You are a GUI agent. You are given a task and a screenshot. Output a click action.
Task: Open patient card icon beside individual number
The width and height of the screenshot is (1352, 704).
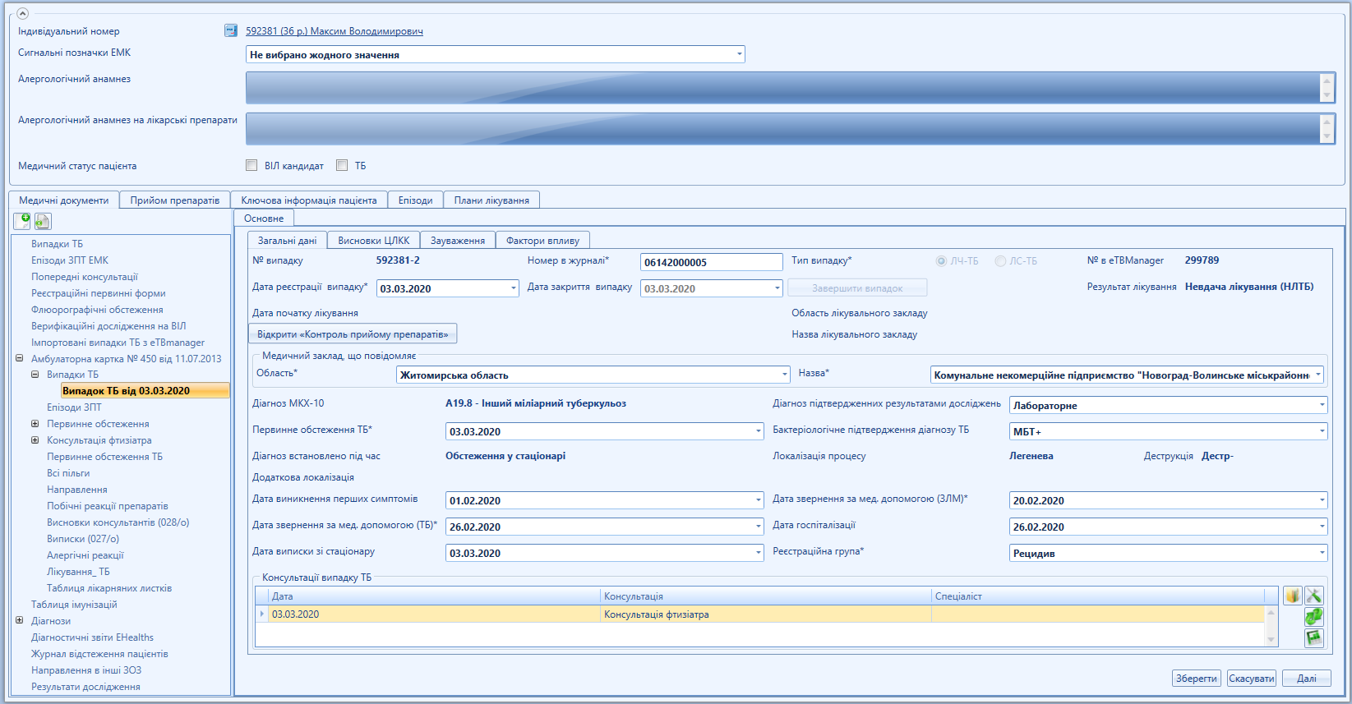[x=231, y=30]
